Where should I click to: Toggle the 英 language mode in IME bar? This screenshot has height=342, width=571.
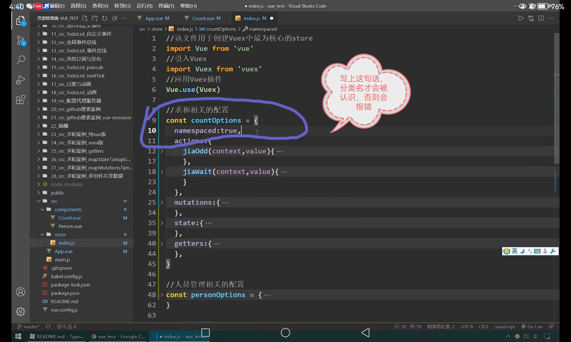coord(514,251)
